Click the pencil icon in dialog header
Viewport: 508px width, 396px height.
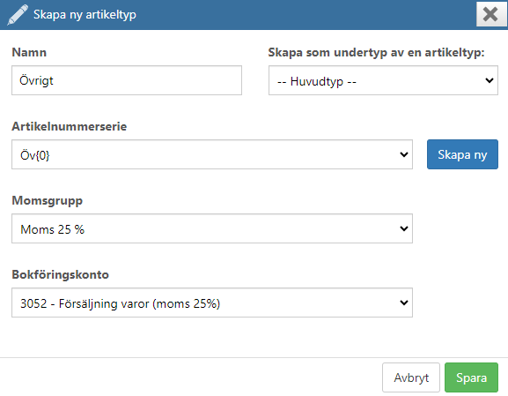click(18, 15)
